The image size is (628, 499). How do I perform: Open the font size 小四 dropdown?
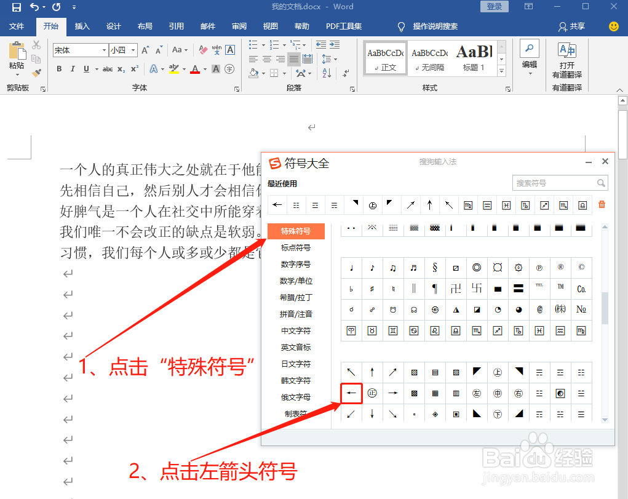tap(133, 50)
